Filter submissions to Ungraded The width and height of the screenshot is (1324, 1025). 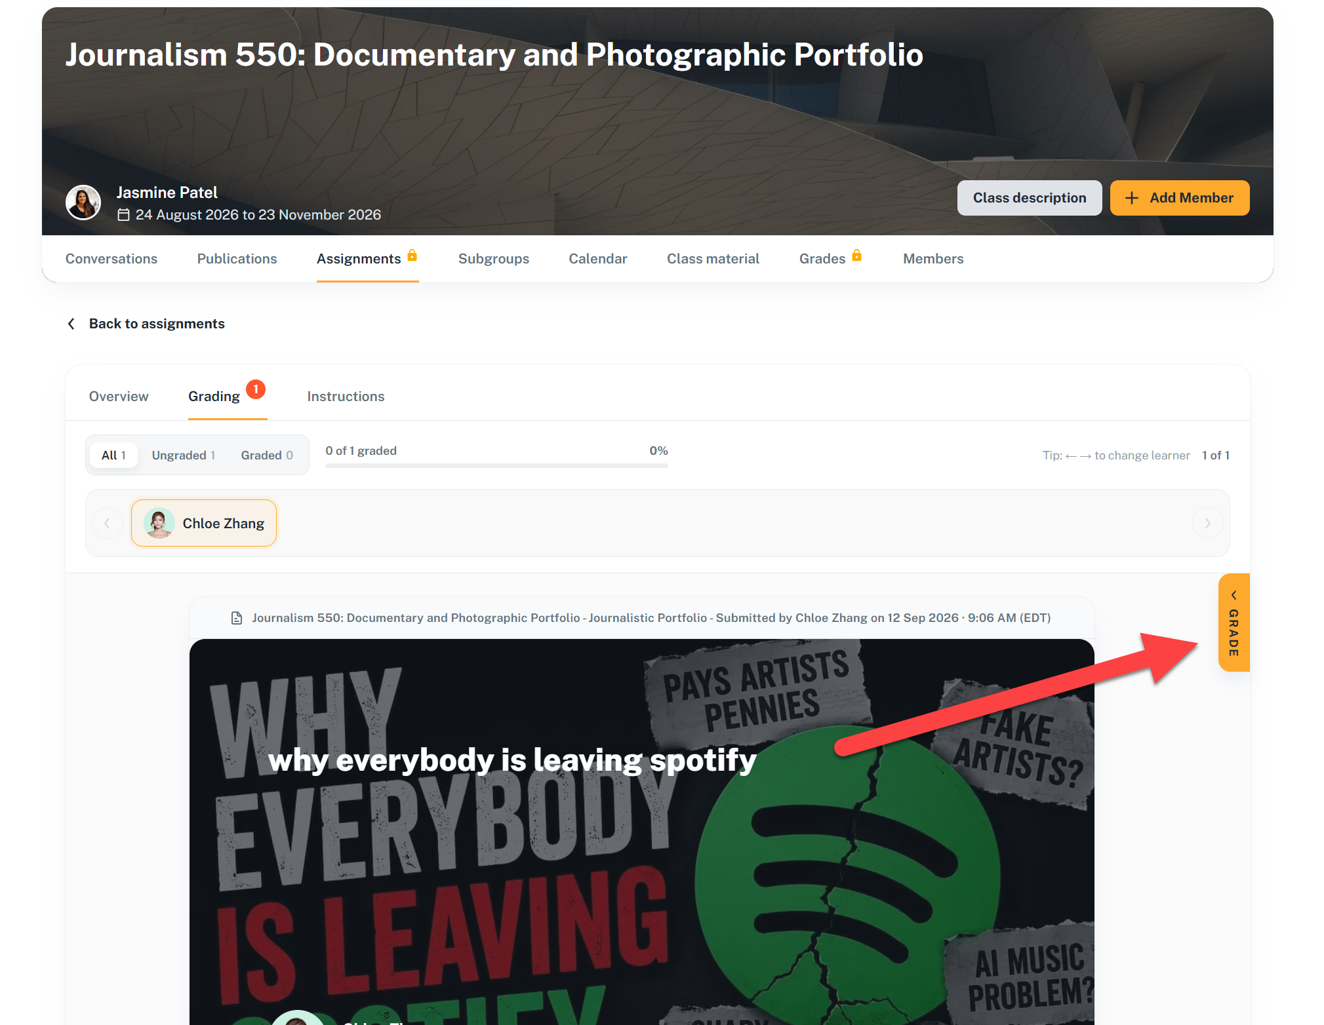tap(184, 455)
